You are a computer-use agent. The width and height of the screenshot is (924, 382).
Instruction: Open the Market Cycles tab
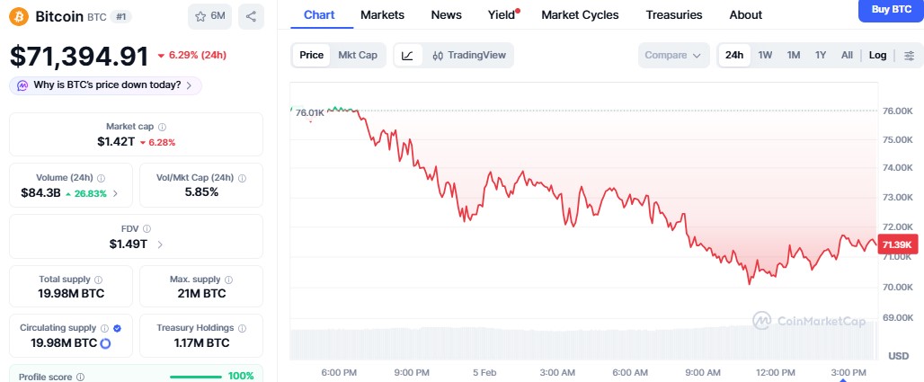point(580,14)
